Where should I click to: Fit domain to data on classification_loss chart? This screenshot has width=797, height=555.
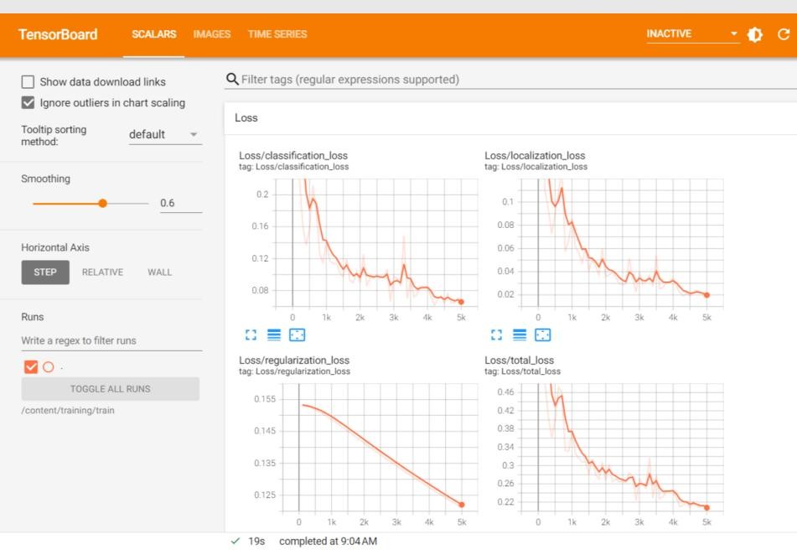pyautogui.click(x=297, y=335)
